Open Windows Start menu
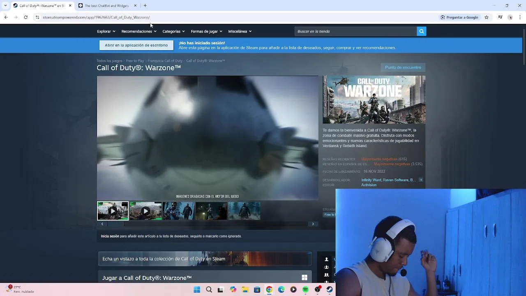Image resolution: width=526 pixels, height=296 pixels. (x=197, y=290)
